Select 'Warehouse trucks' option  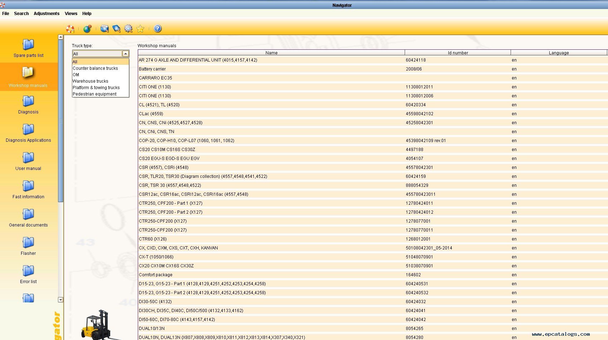point(100,81)
